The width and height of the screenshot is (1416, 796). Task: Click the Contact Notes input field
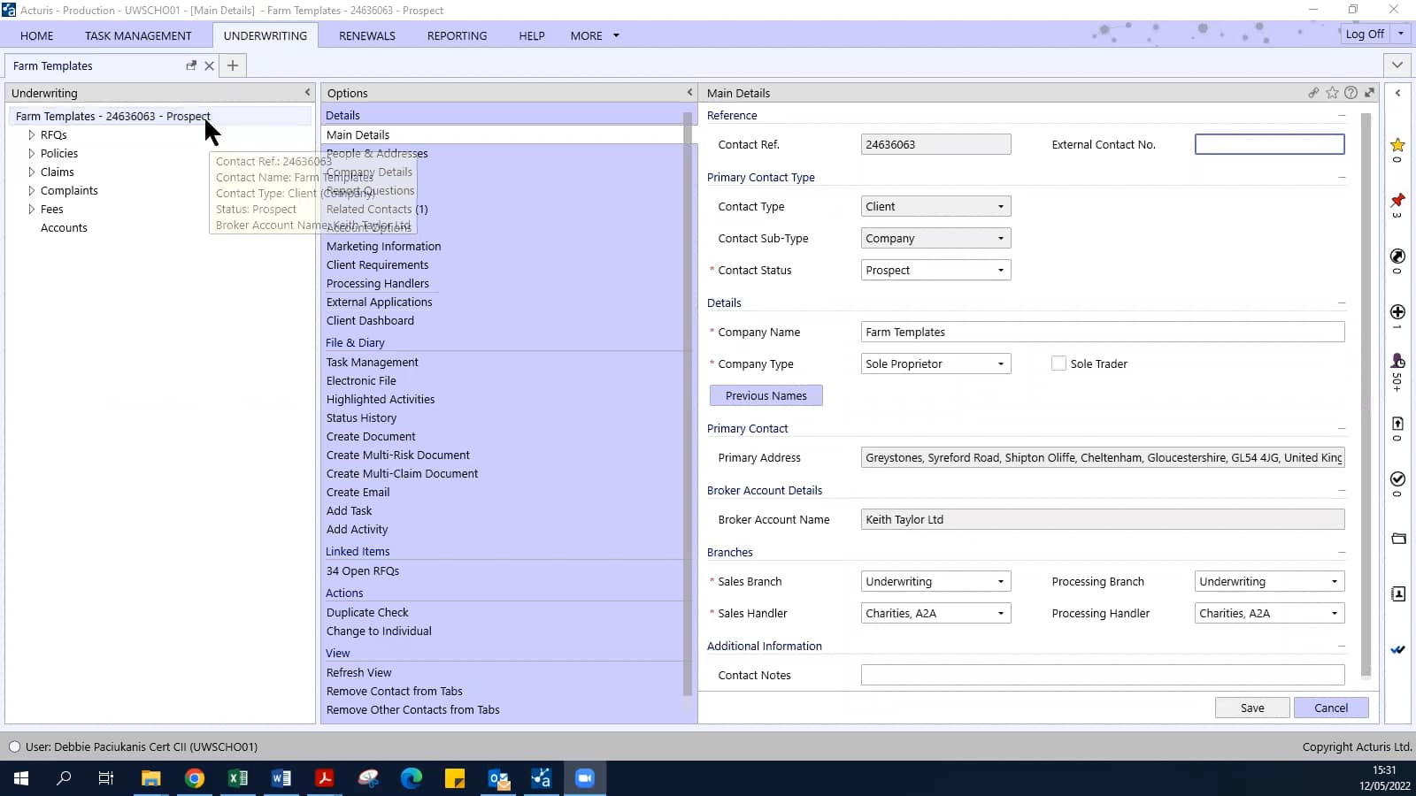[x=1102, y=676]
